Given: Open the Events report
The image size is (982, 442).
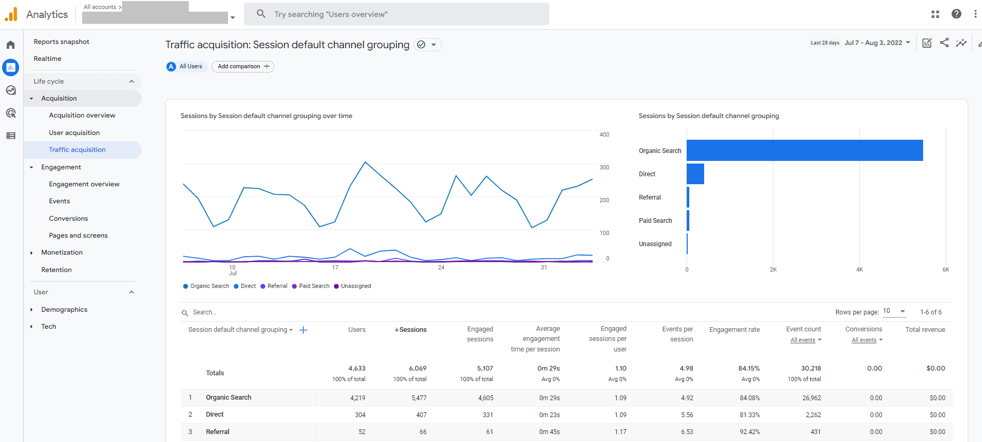Looking at the screenshot, I should tap(59, 201).
